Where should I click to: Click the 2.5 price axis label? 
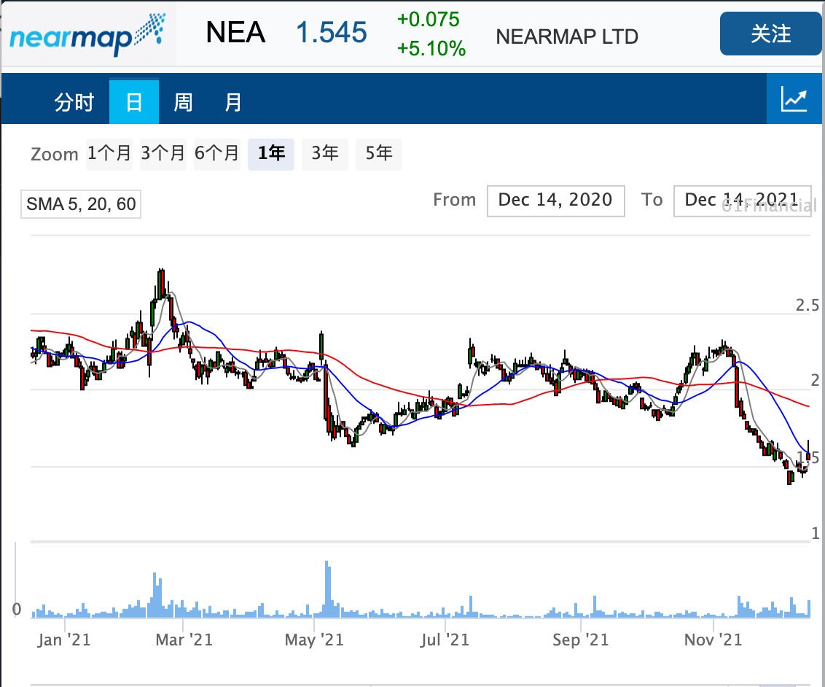[807, 306]
